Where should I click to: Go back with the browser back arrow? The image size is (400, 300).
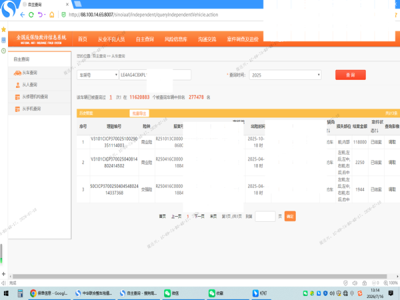pos(23,15)
